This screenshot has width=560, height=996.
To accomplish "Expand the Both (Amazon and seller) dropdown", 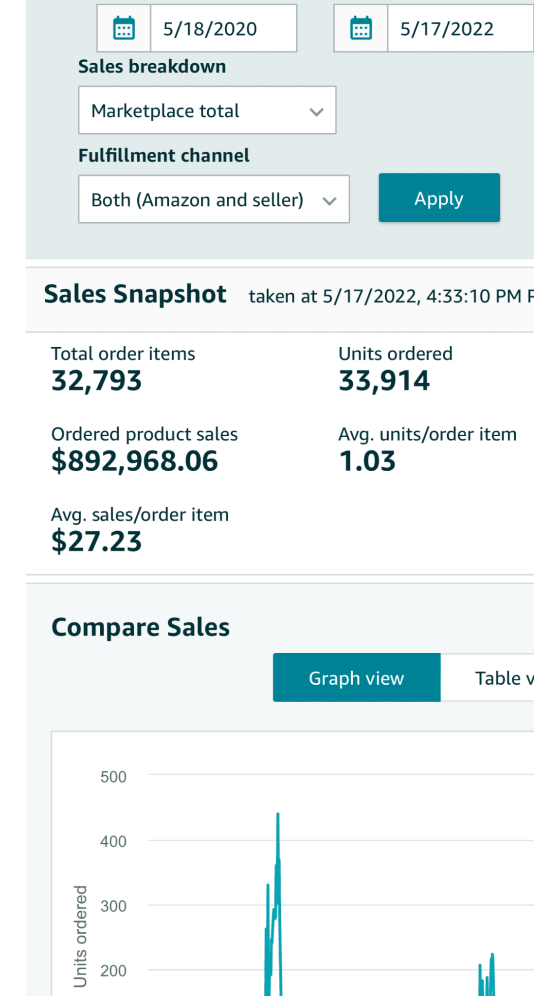I will pos(214,199).
